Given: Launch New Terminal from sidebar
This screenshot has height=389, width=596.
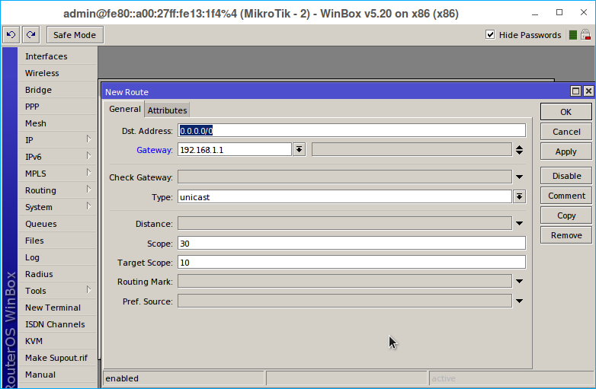Looking at the screenshot, I should (x=58, y=308).
